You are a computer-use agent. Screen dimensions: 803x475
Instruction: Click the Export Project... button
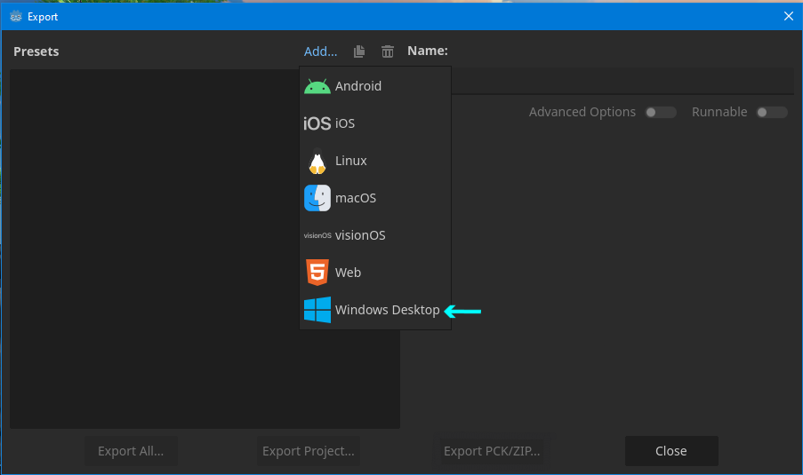pyautogui.click(x=309, y=451)
